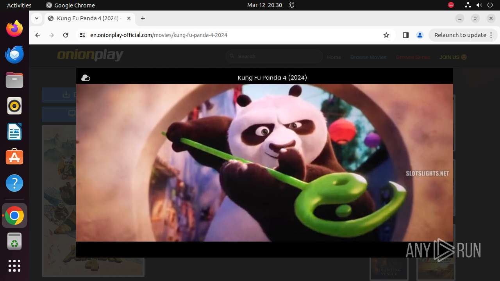Click the cloud icon in video overlay
500x281 pixels.
(x=86, y=78)
